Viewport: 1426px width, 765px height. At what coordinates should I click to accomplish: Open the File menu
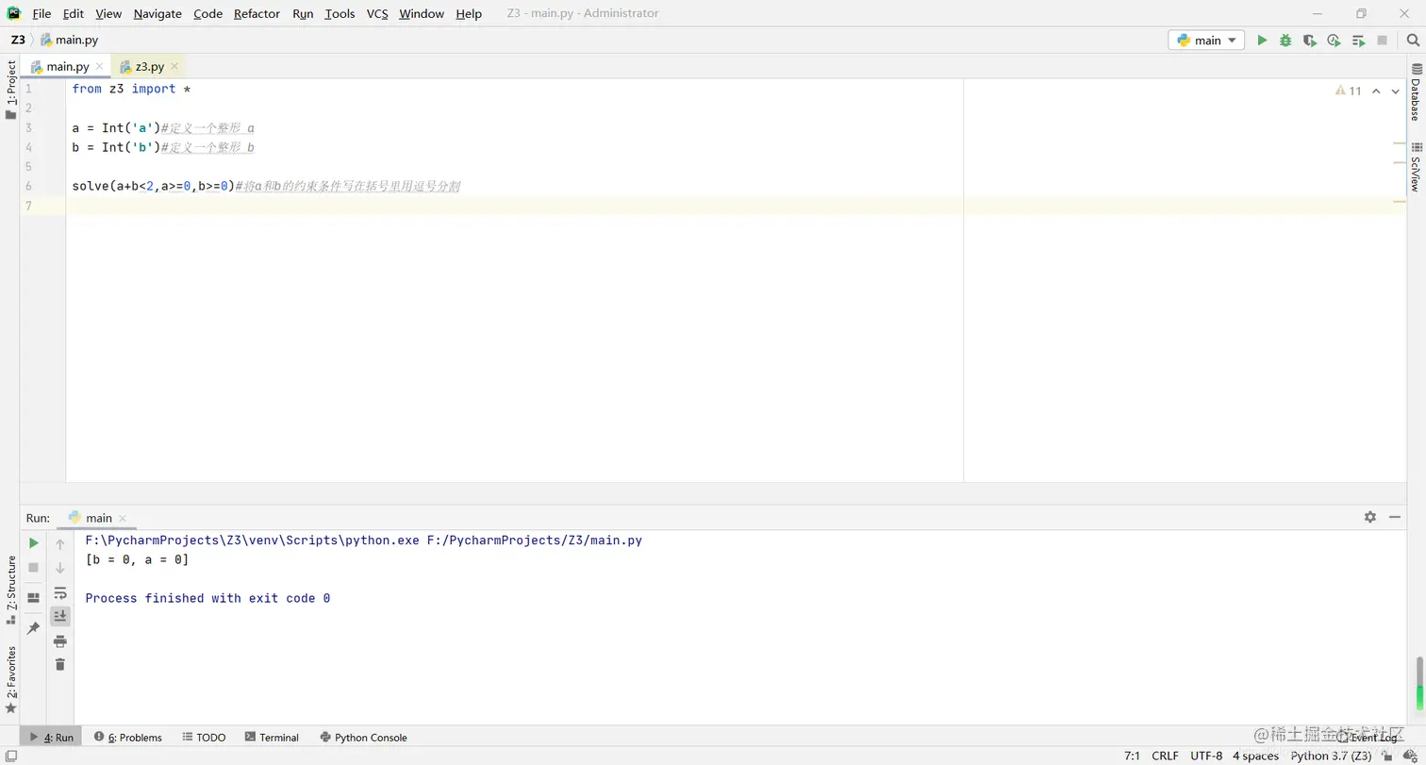pos(41,13)
